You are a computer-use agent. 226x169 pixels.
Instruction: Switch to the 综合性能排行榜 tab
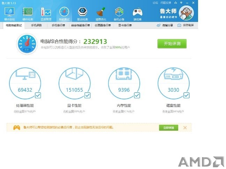pyautogui.click(x=80, y=25)
